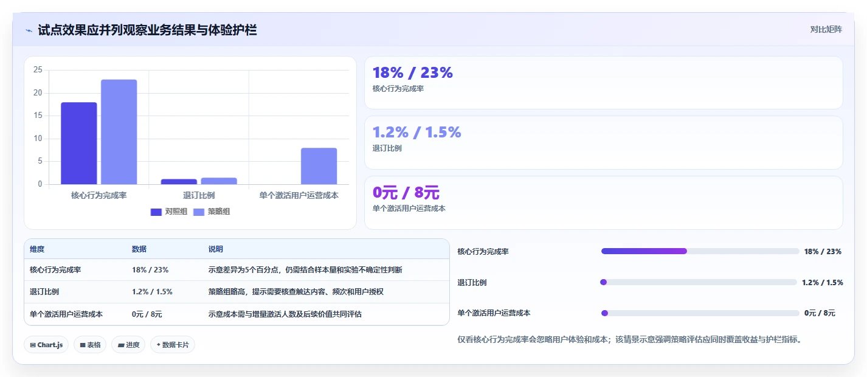
Task: Click the 核心行为完成率 progress bar
Action: (x=700, y=251)
